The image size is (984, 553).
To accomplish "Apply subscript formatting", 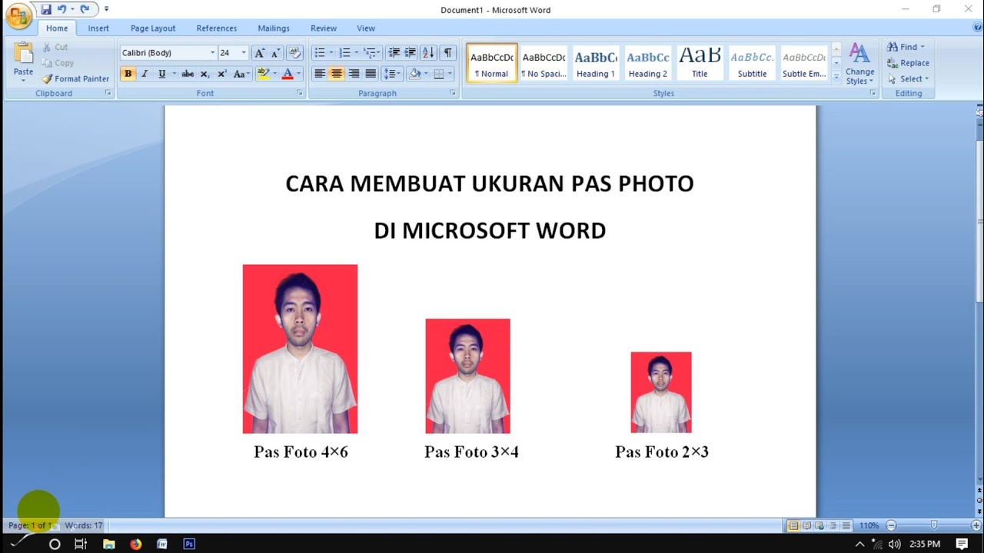I will 204,74.
